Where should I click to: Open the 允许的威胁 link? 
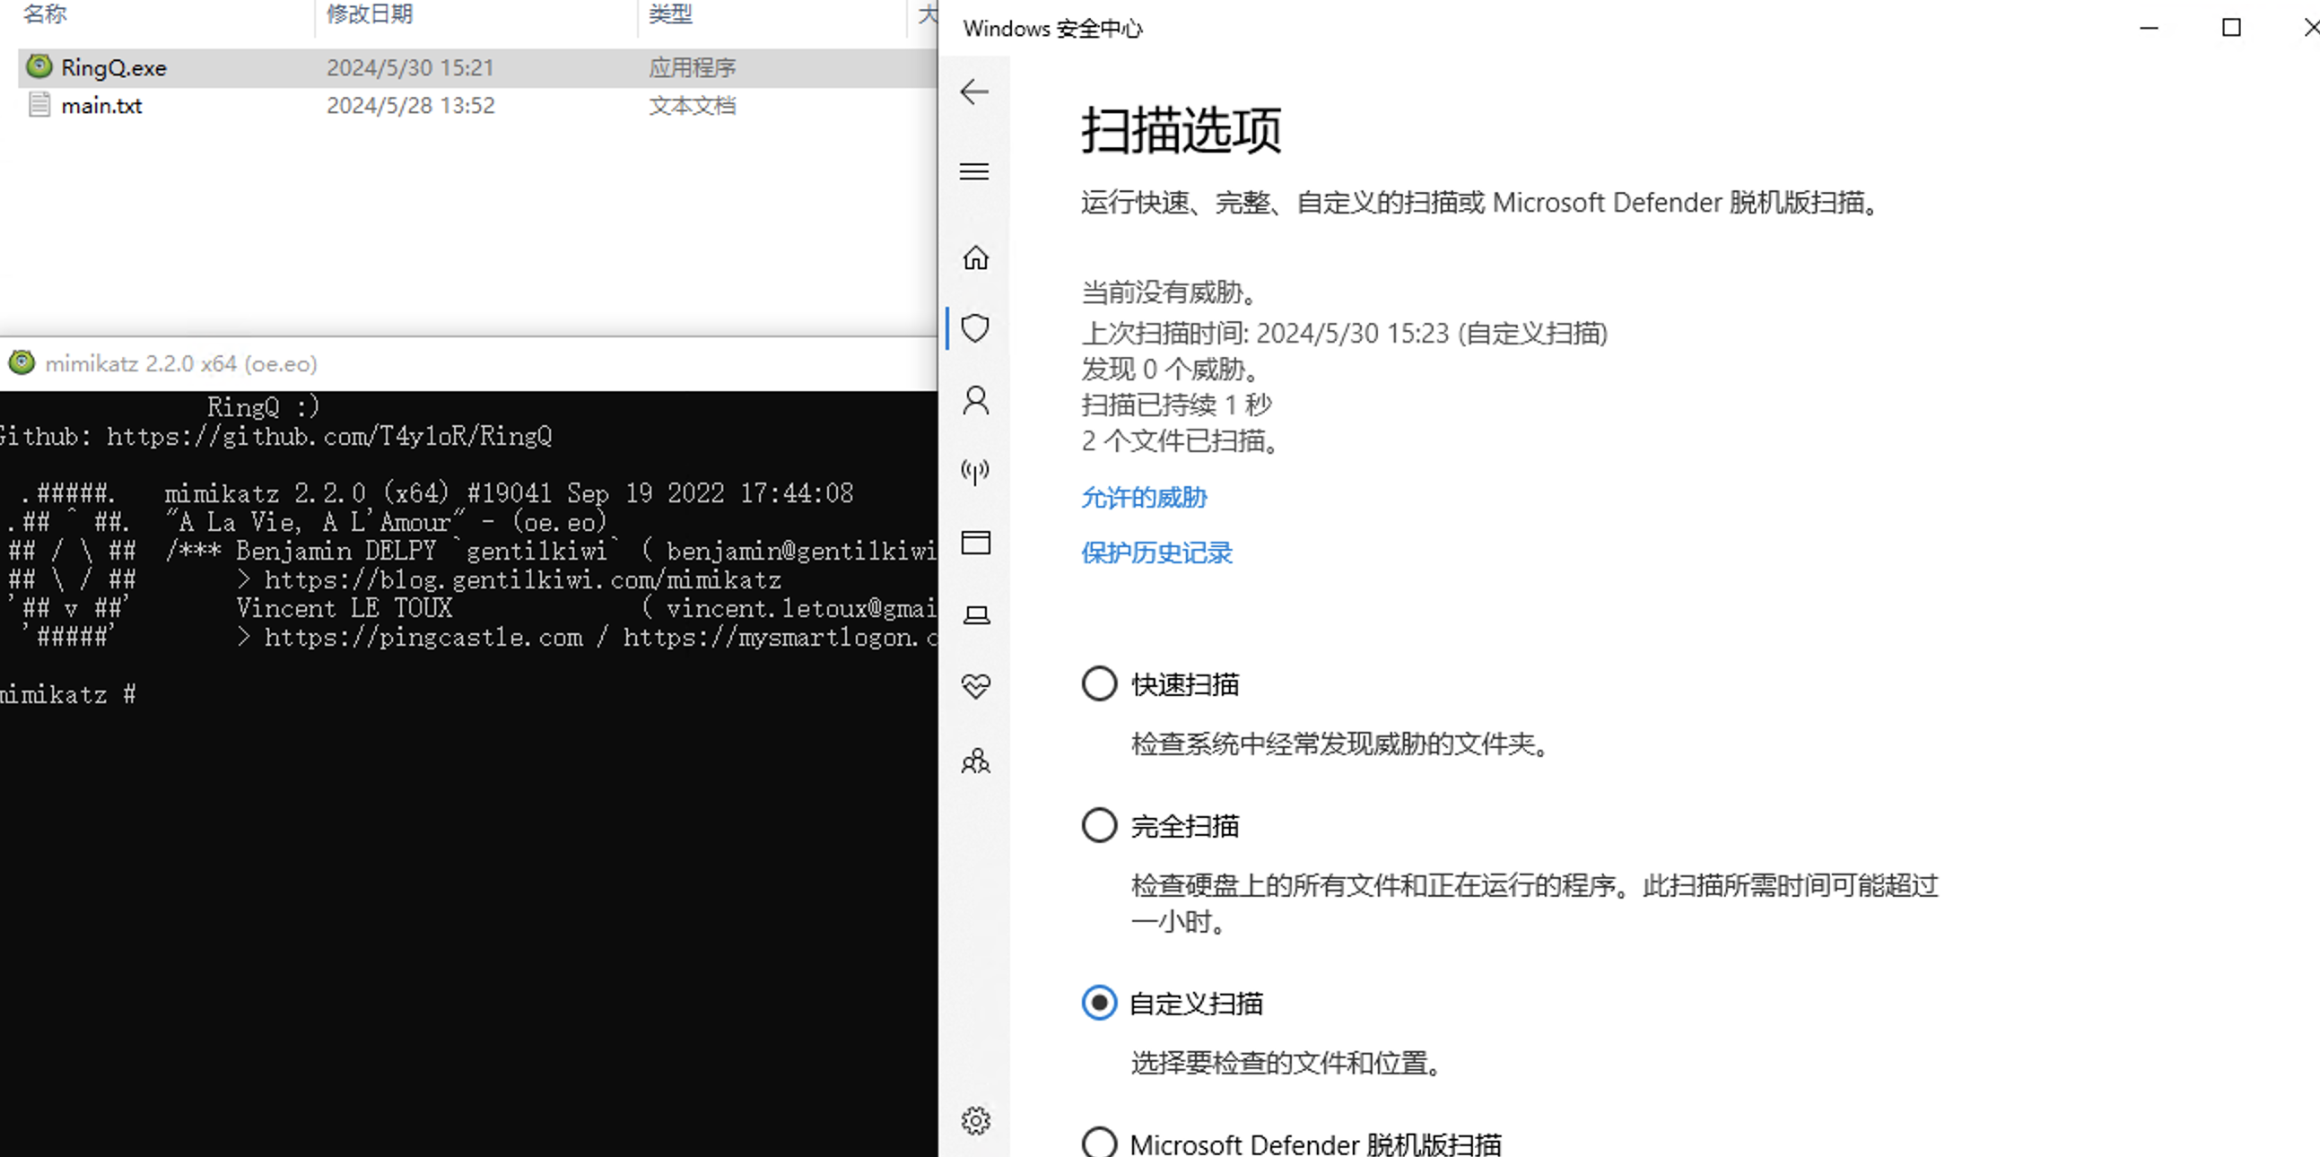coord(1144,498)
